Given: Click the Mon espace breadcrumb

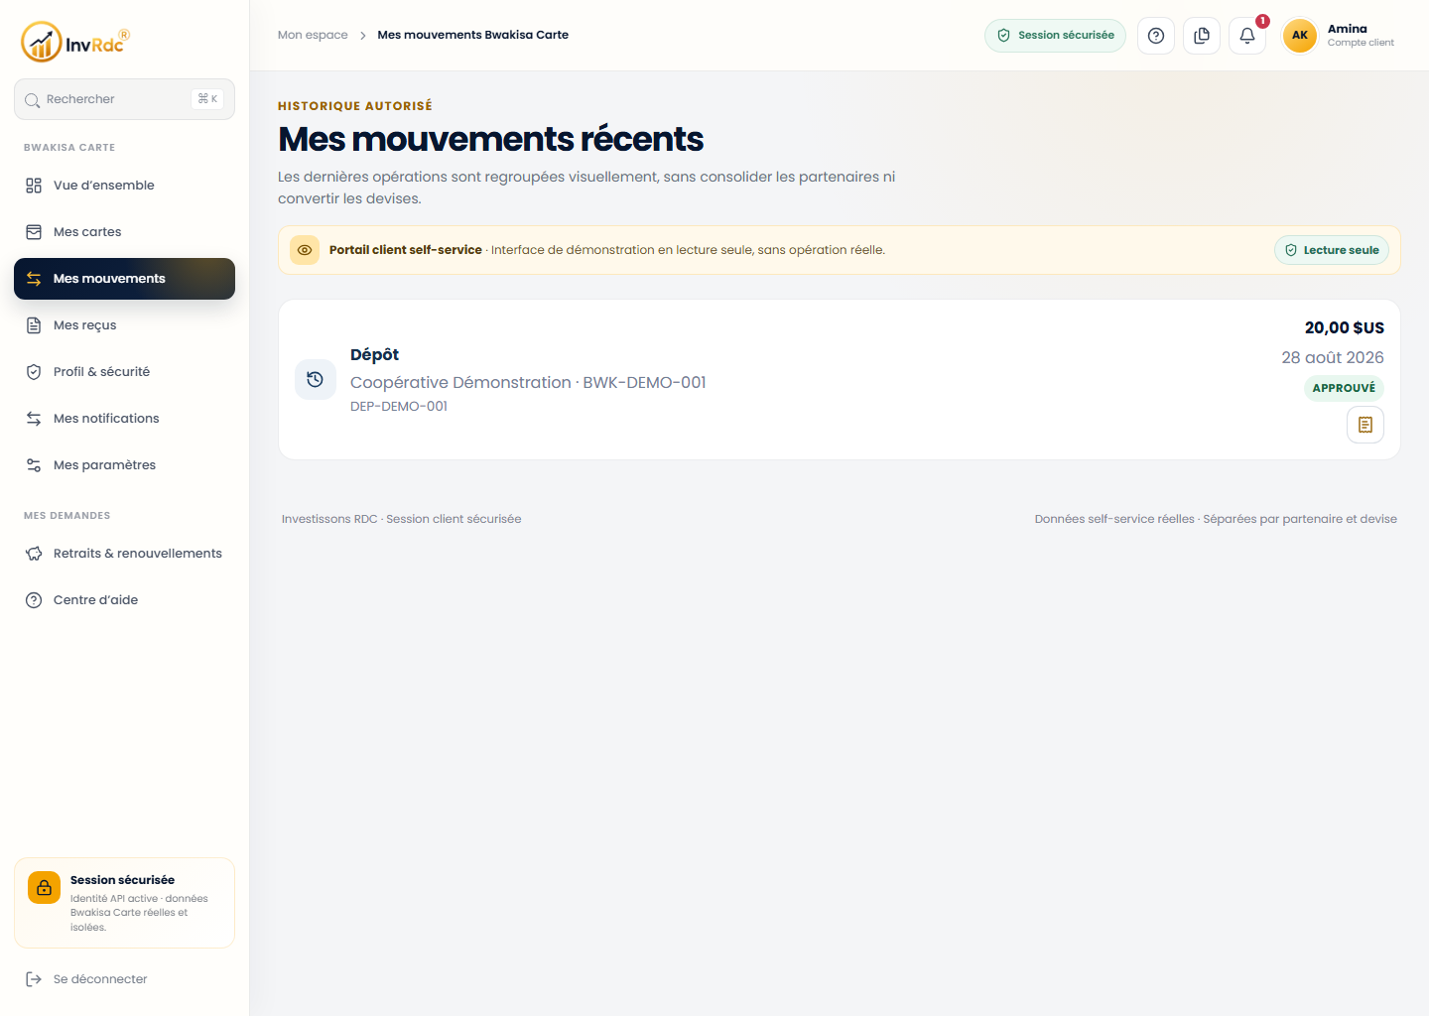Looking at the screenshot, I should pos(313,35).
